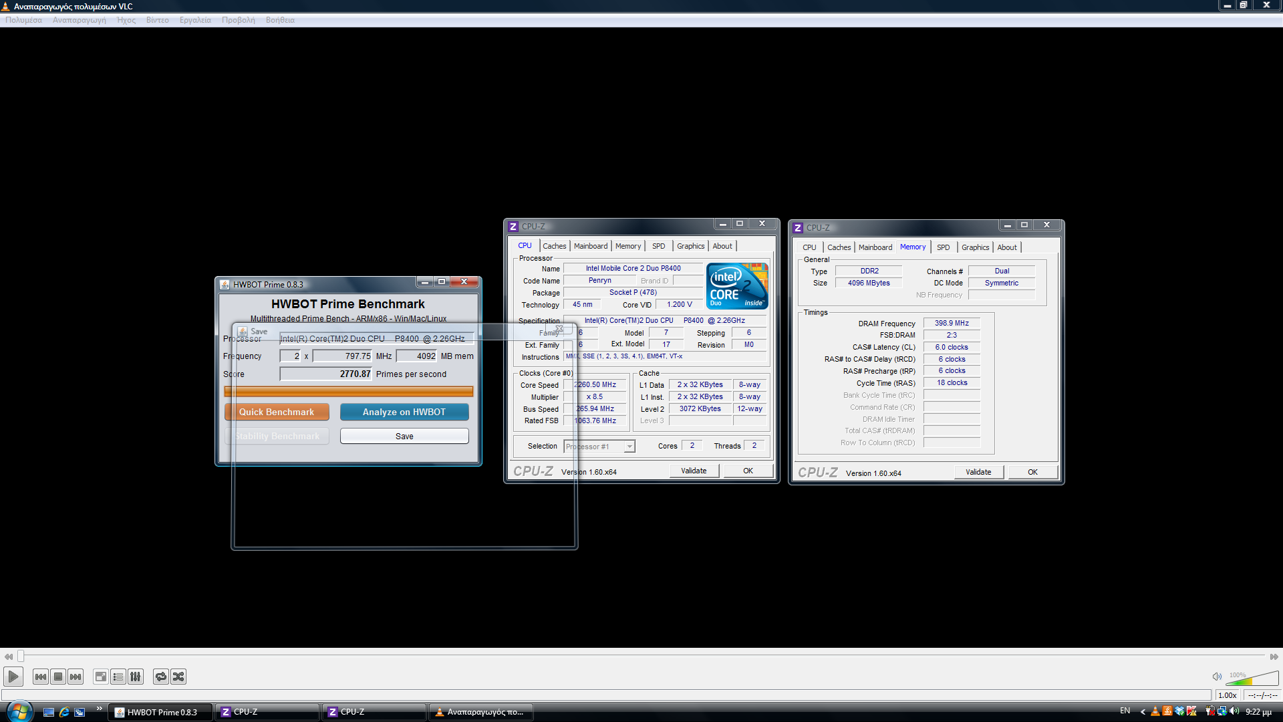Switch to Memory tab in left CPU-Z

(628, 246)
